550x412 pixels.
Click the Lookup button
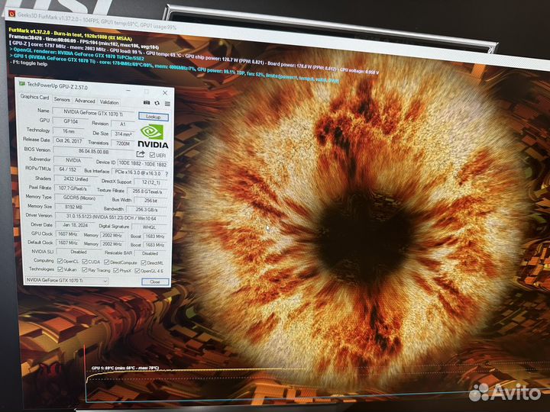click(x=154, y=117)
